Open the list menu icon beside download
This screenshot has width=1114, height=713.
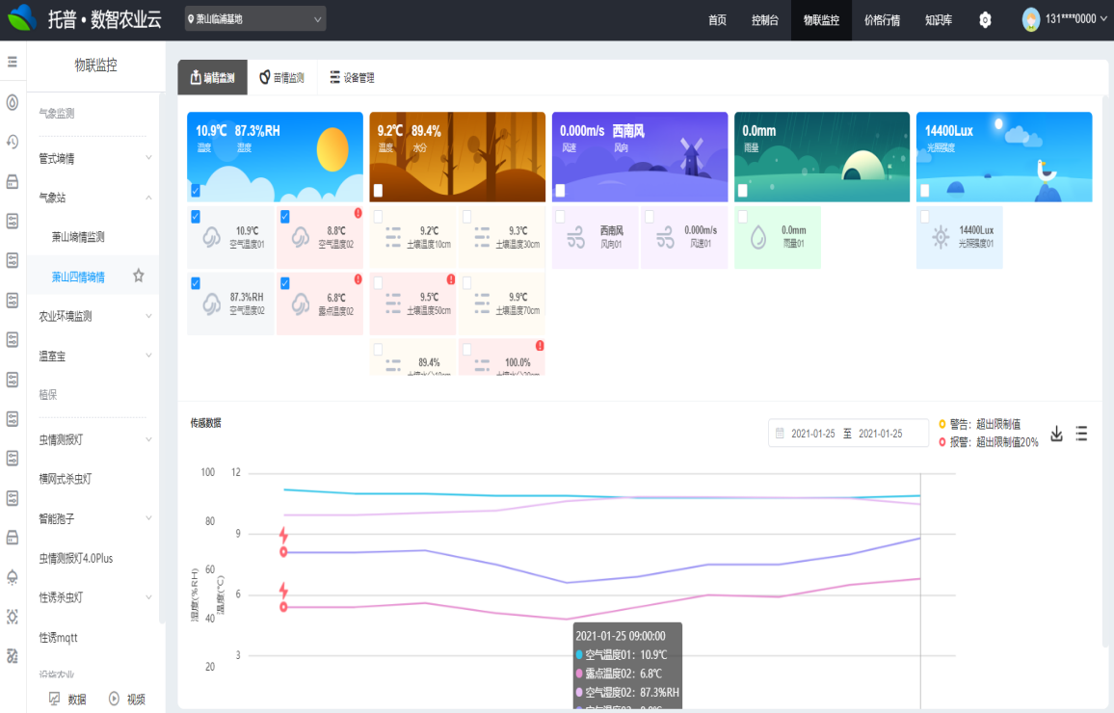click(1081, 434)
